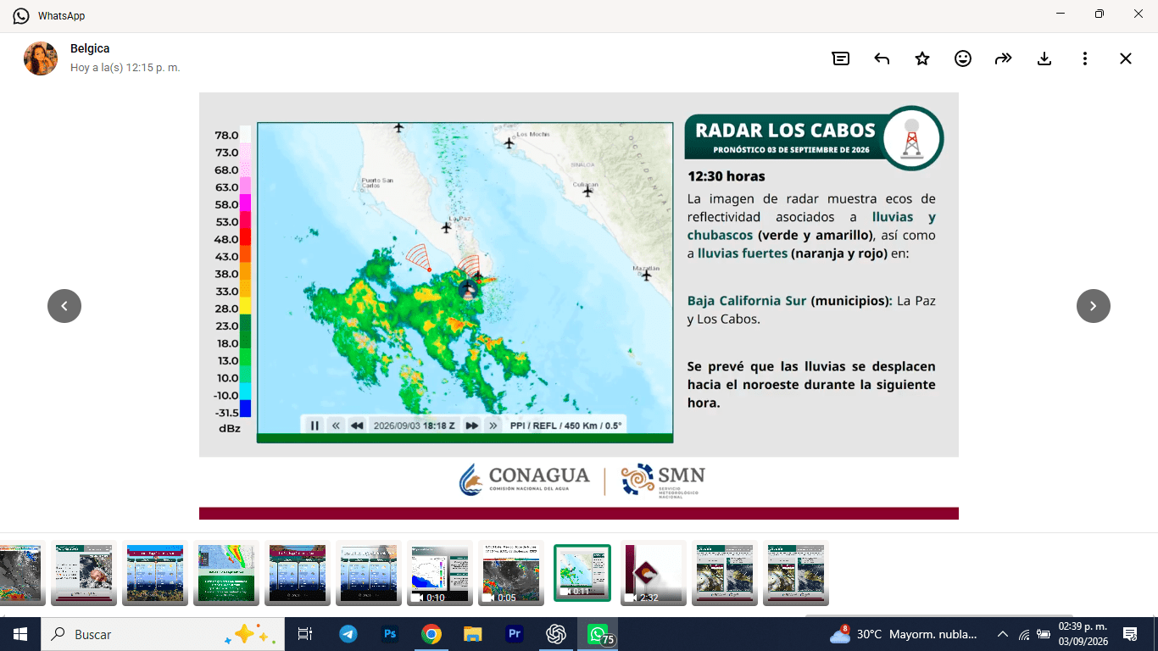Open Photoshop from the taskbar
1158x651 pixels.
(x=390, y=634)
